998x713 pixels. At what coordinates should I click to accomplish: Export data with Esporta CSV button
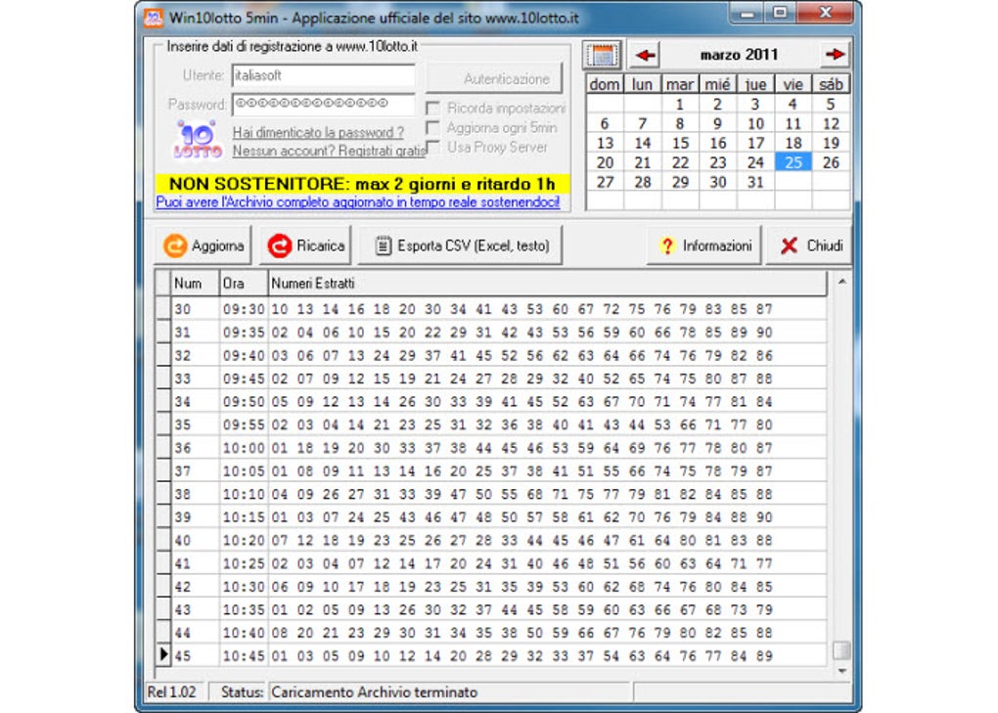point(460,245)
